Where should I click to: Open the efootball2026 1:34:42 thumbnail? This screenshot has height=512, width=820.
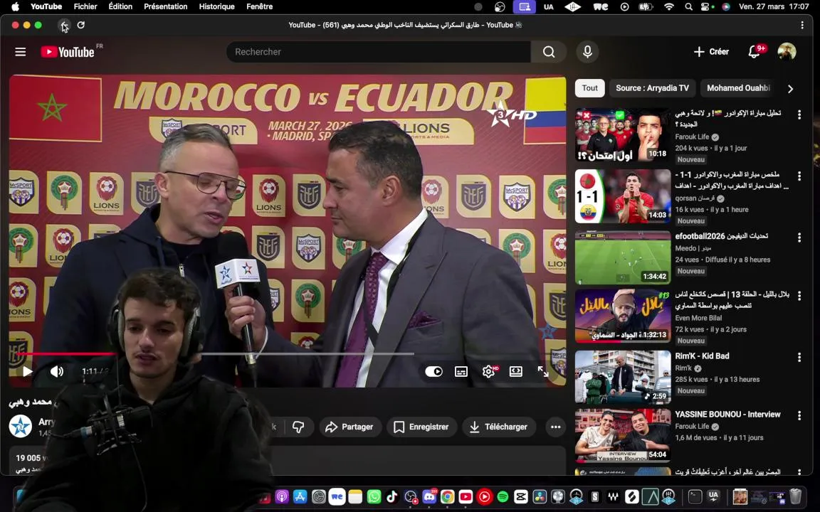(622, 257)
